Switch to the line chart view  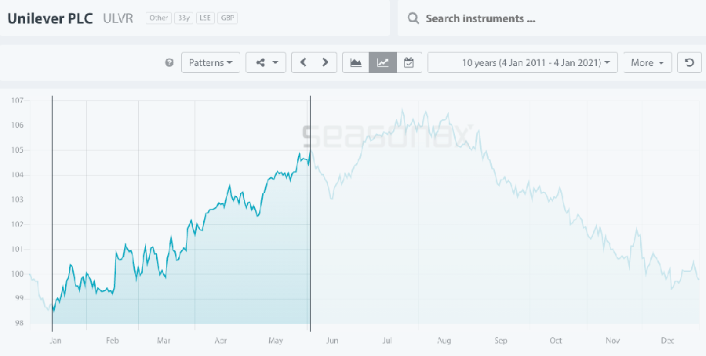click(383, 63)
